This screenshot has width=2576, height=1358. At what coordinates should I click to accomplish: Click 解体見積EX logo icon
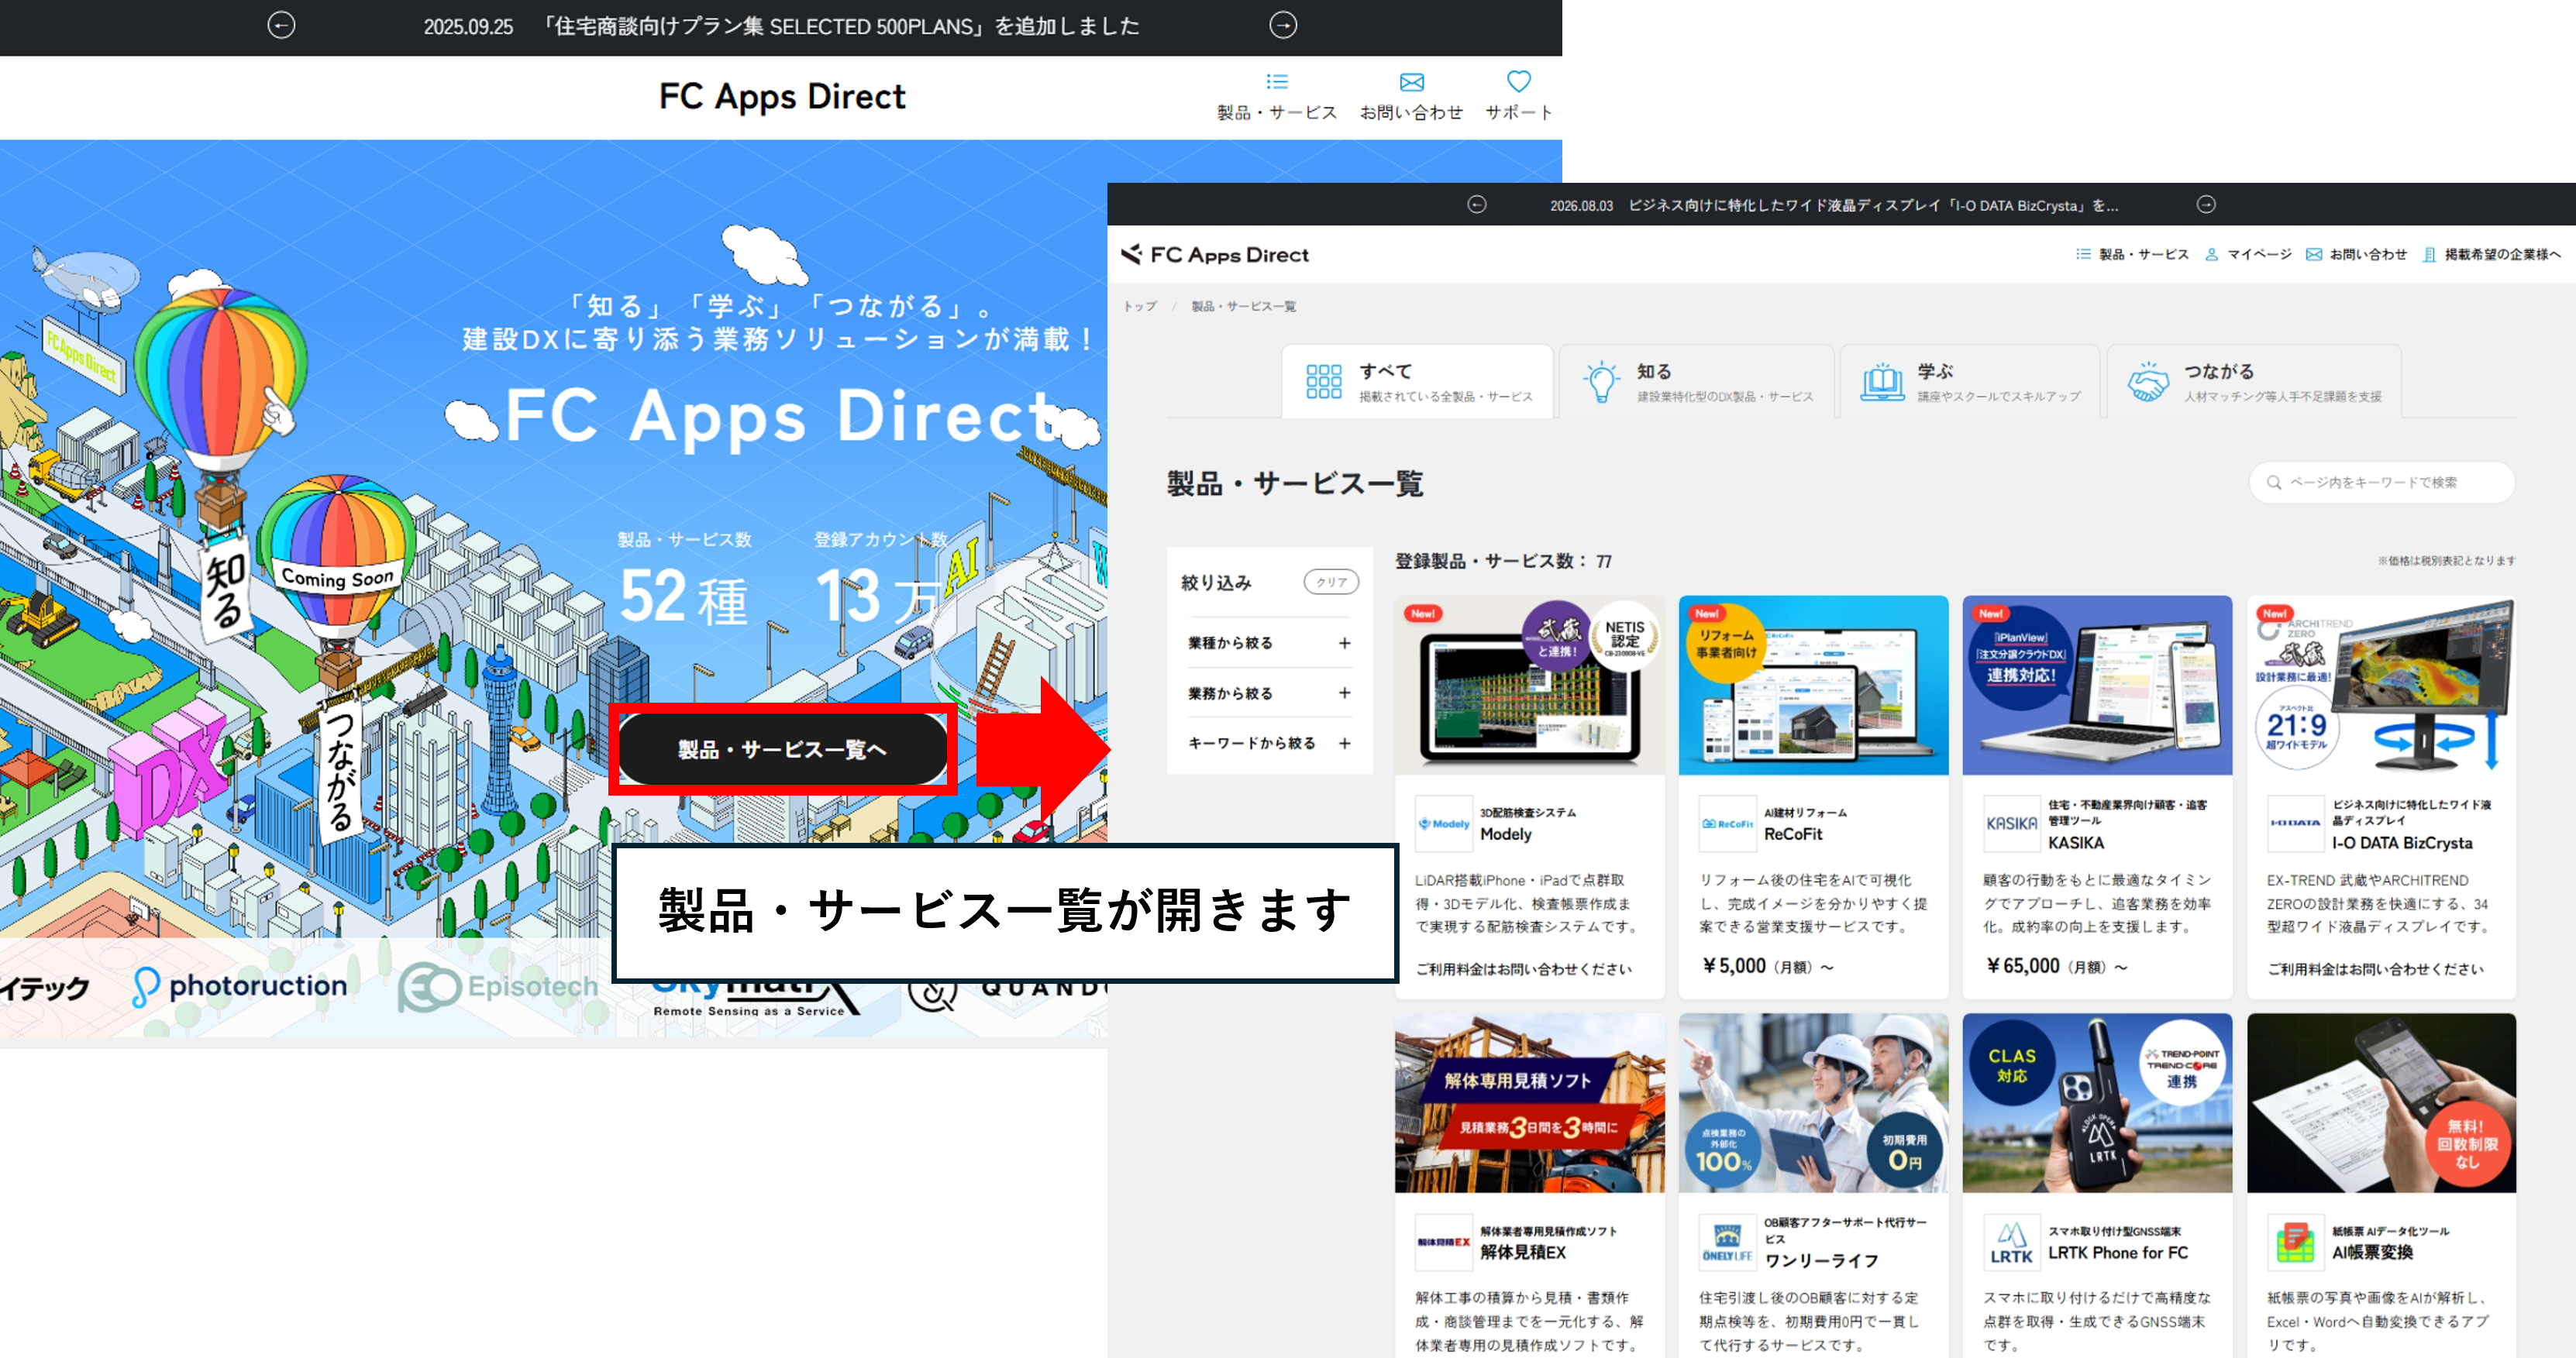pos(1443,1242)
